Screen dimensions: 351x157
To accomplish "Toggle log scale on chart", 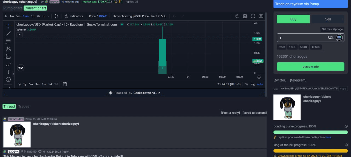I will pyautogui.click(x=252, y=84).
